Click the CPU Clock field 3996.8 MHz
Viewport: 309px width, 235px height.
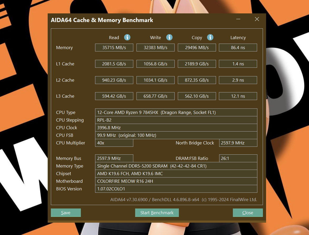176,128
